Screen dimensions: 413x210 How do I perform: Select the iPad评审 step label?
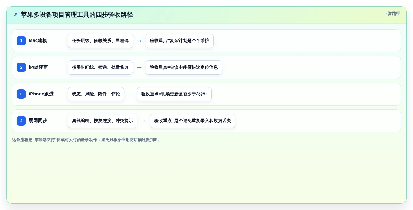[x=38, y=67]
